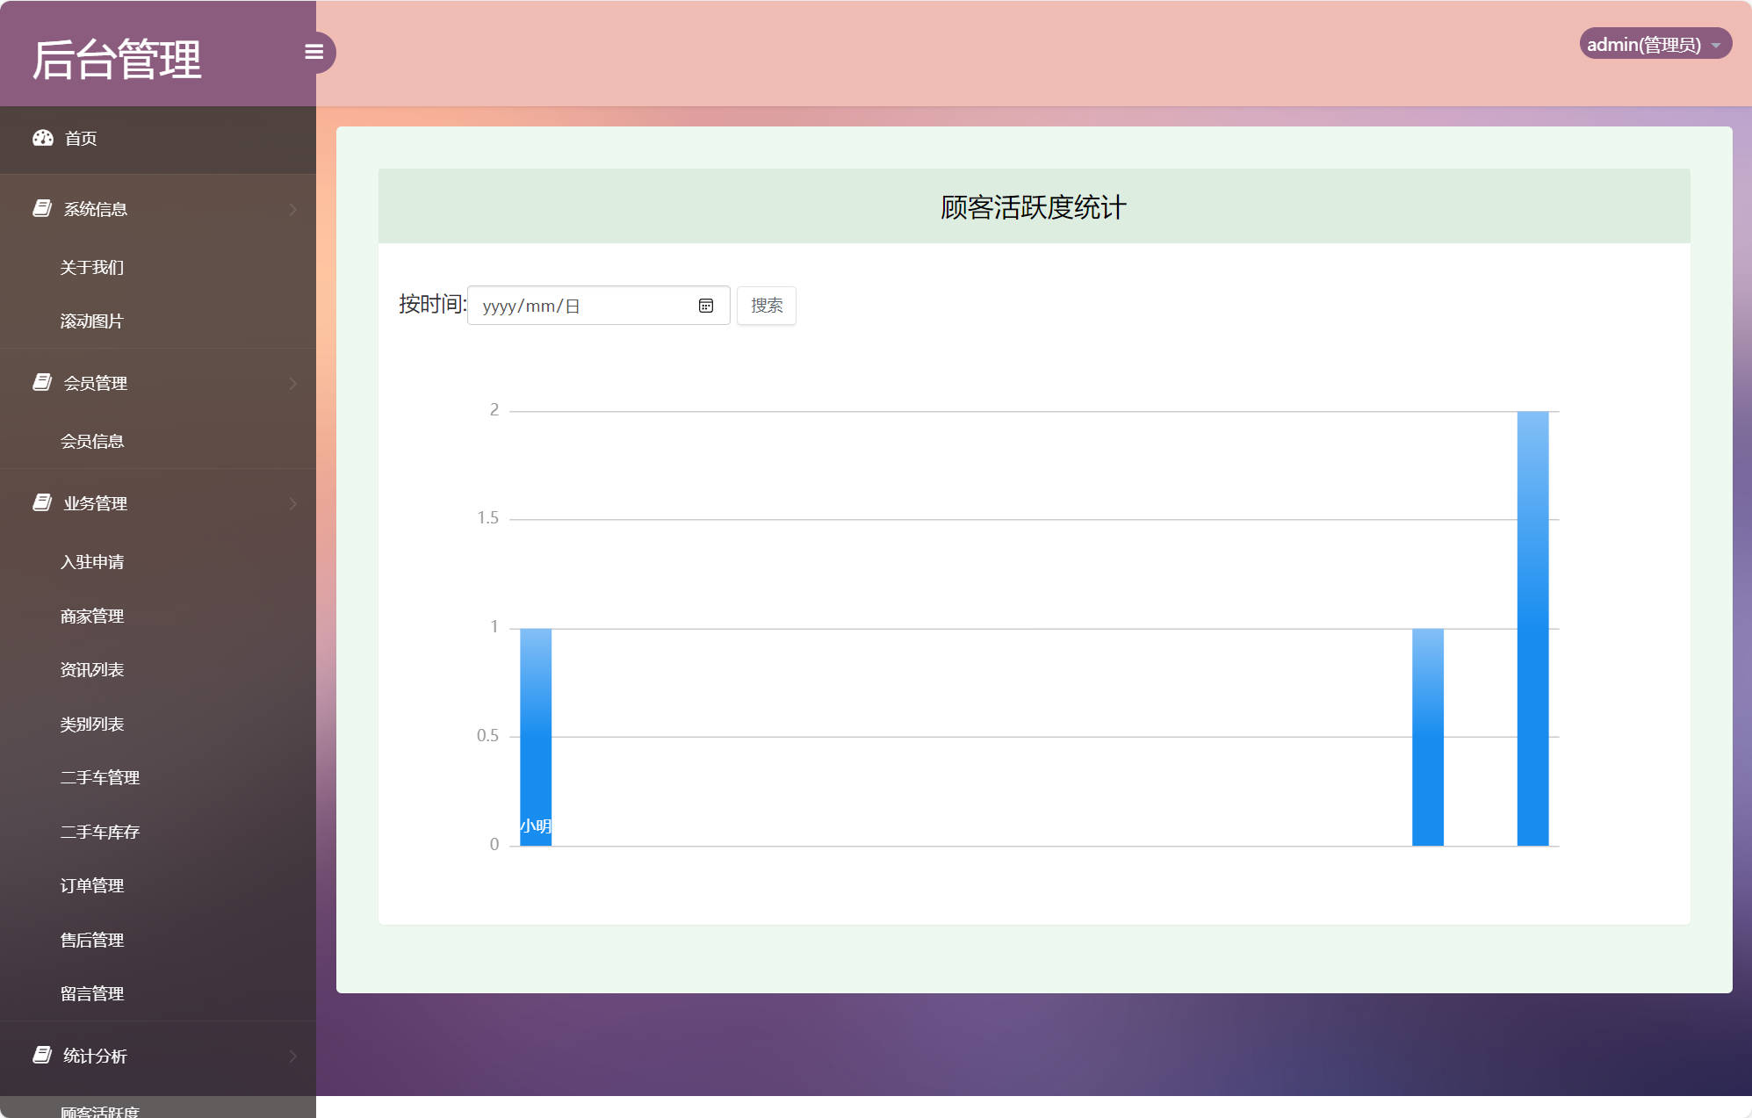Screen dimensions: 1752x1118
Task: Click the book icon beside 统计分析
Action: (x=41, y=1055)
